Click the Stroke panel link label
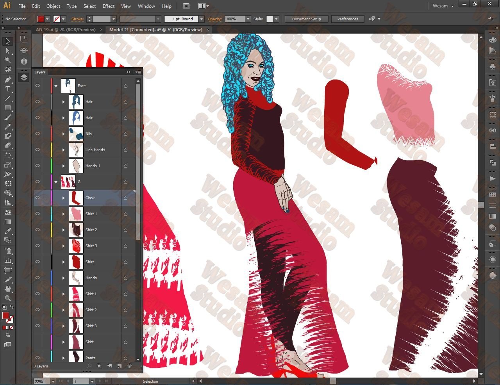The height and width of the screenshot is (385, 500). pos(77,19)
